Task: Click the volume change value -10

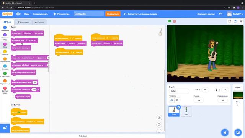Action: click(x=35, y=82)
